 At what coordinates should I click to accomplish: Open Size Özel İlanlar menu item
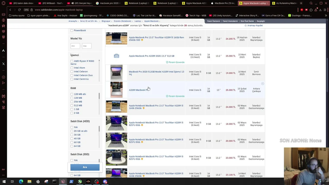pos(247,21)
